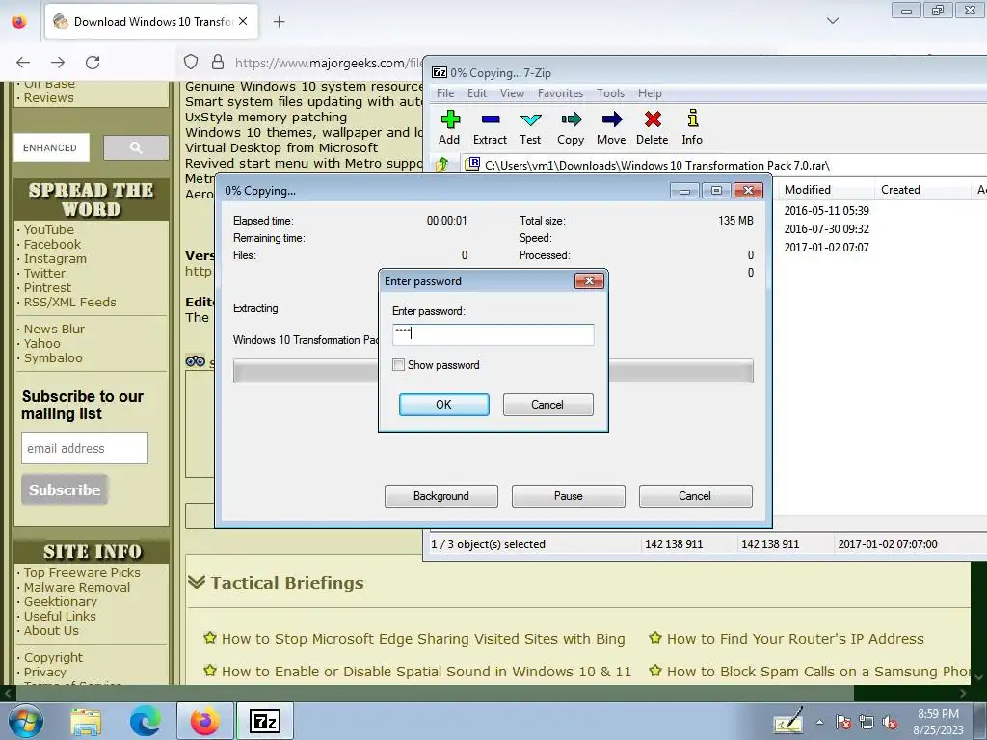
Task: Click Cancel in the Copying progress dialog
Action: (x=696, y=496)
